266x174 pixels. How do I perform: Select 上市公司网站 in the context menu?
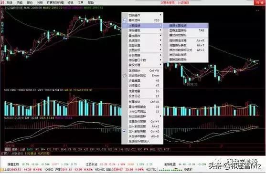tap(142, 112)
